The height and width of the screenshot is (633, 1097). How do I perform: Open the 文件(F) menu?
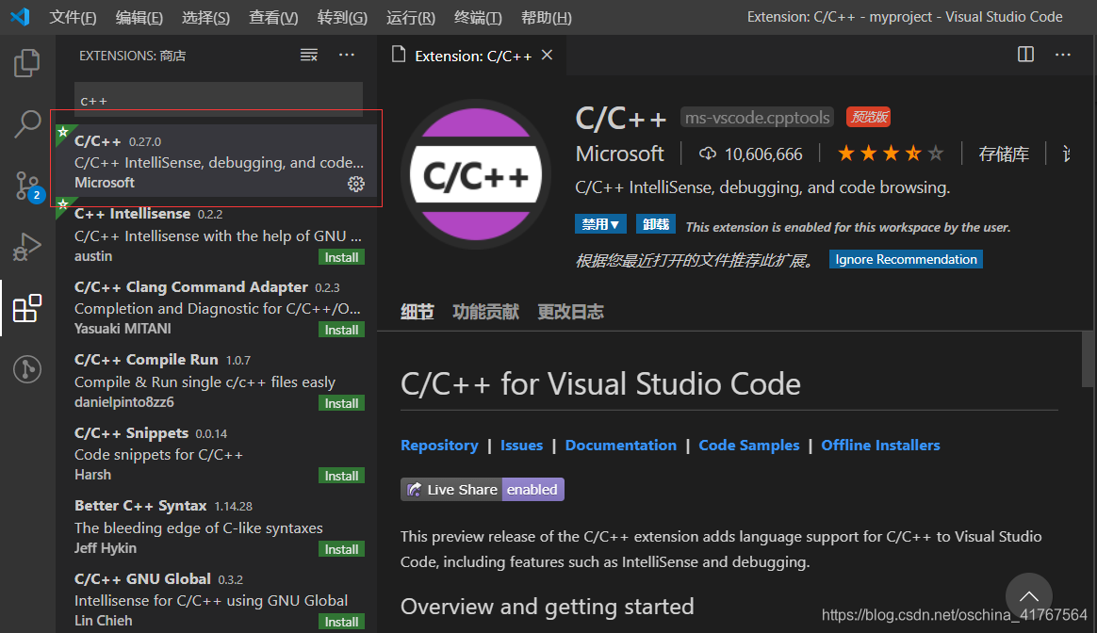coord(73,18)
